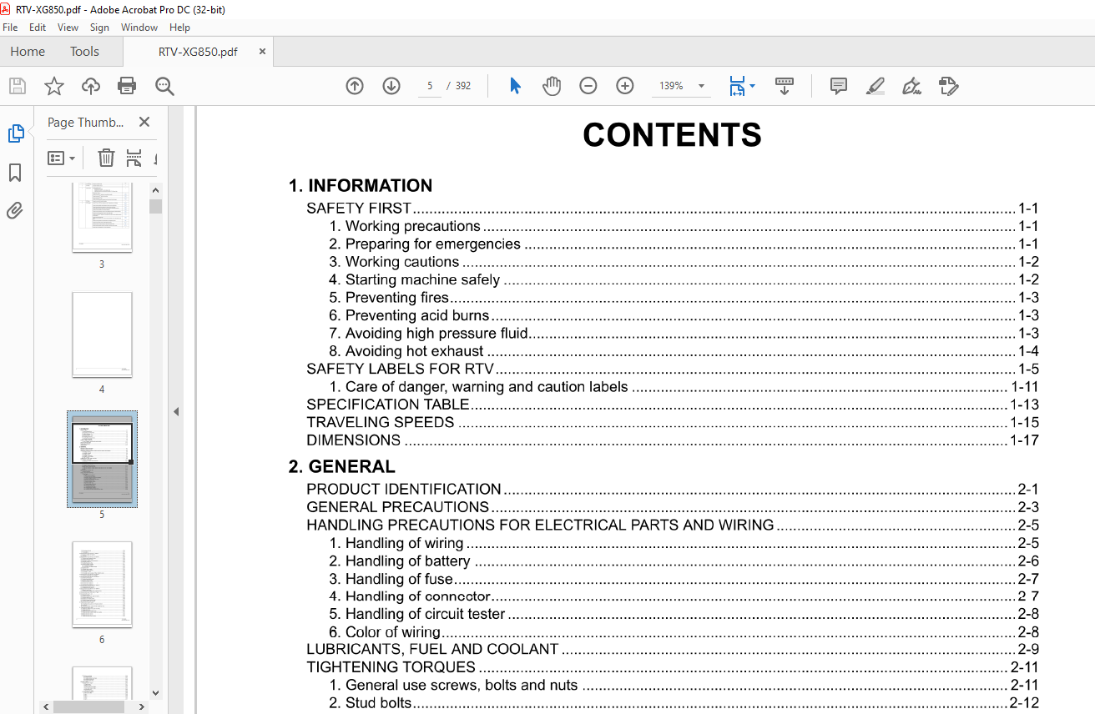Close the Page Thumbnails panel
Viewport: 1095px width, 714px height.
[x=144, y=122]
